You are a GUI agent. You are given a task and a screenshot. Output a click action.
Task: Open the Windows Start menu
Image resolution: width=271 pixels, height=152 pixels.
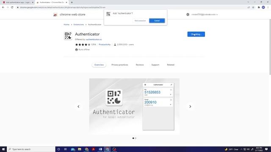3,149
